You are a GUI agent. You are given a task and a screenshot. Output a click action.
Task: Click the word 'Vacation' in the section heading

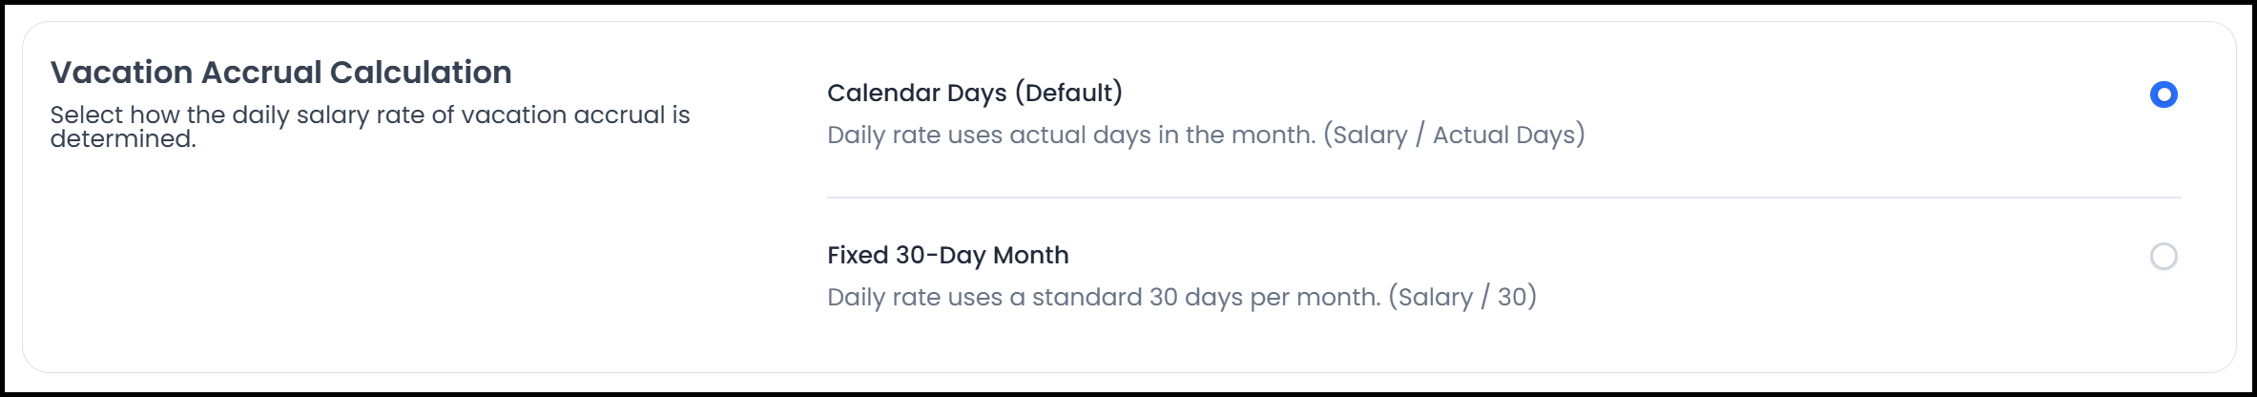coord(121,73)
